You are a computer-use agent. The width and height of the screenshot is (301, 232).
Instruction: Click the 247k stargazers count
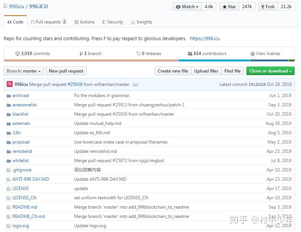[247, 7]
